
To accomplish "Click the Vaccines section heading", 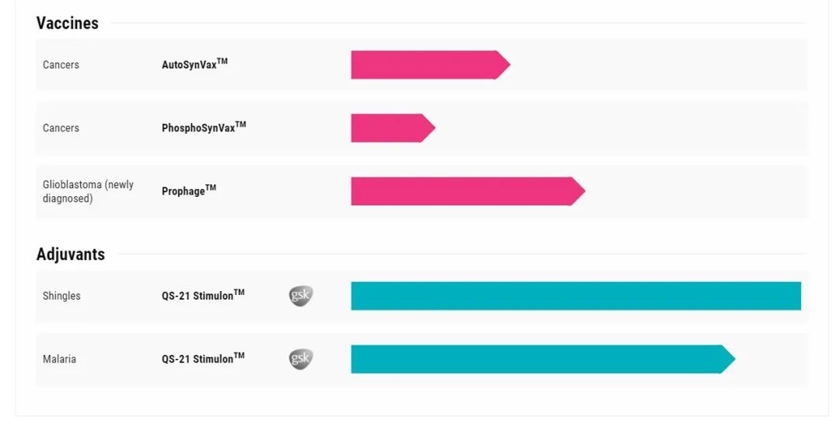I will coord(68,23).
